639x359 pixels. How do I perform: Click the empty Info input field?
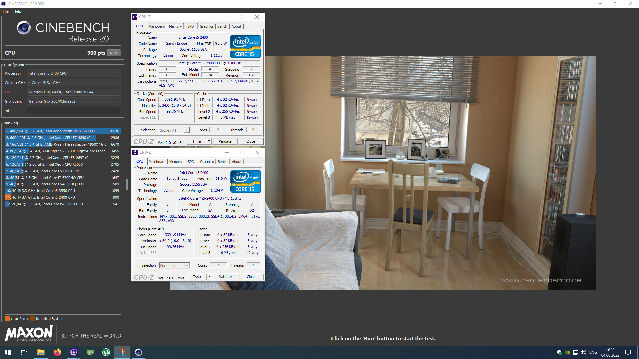pos(74,111)
